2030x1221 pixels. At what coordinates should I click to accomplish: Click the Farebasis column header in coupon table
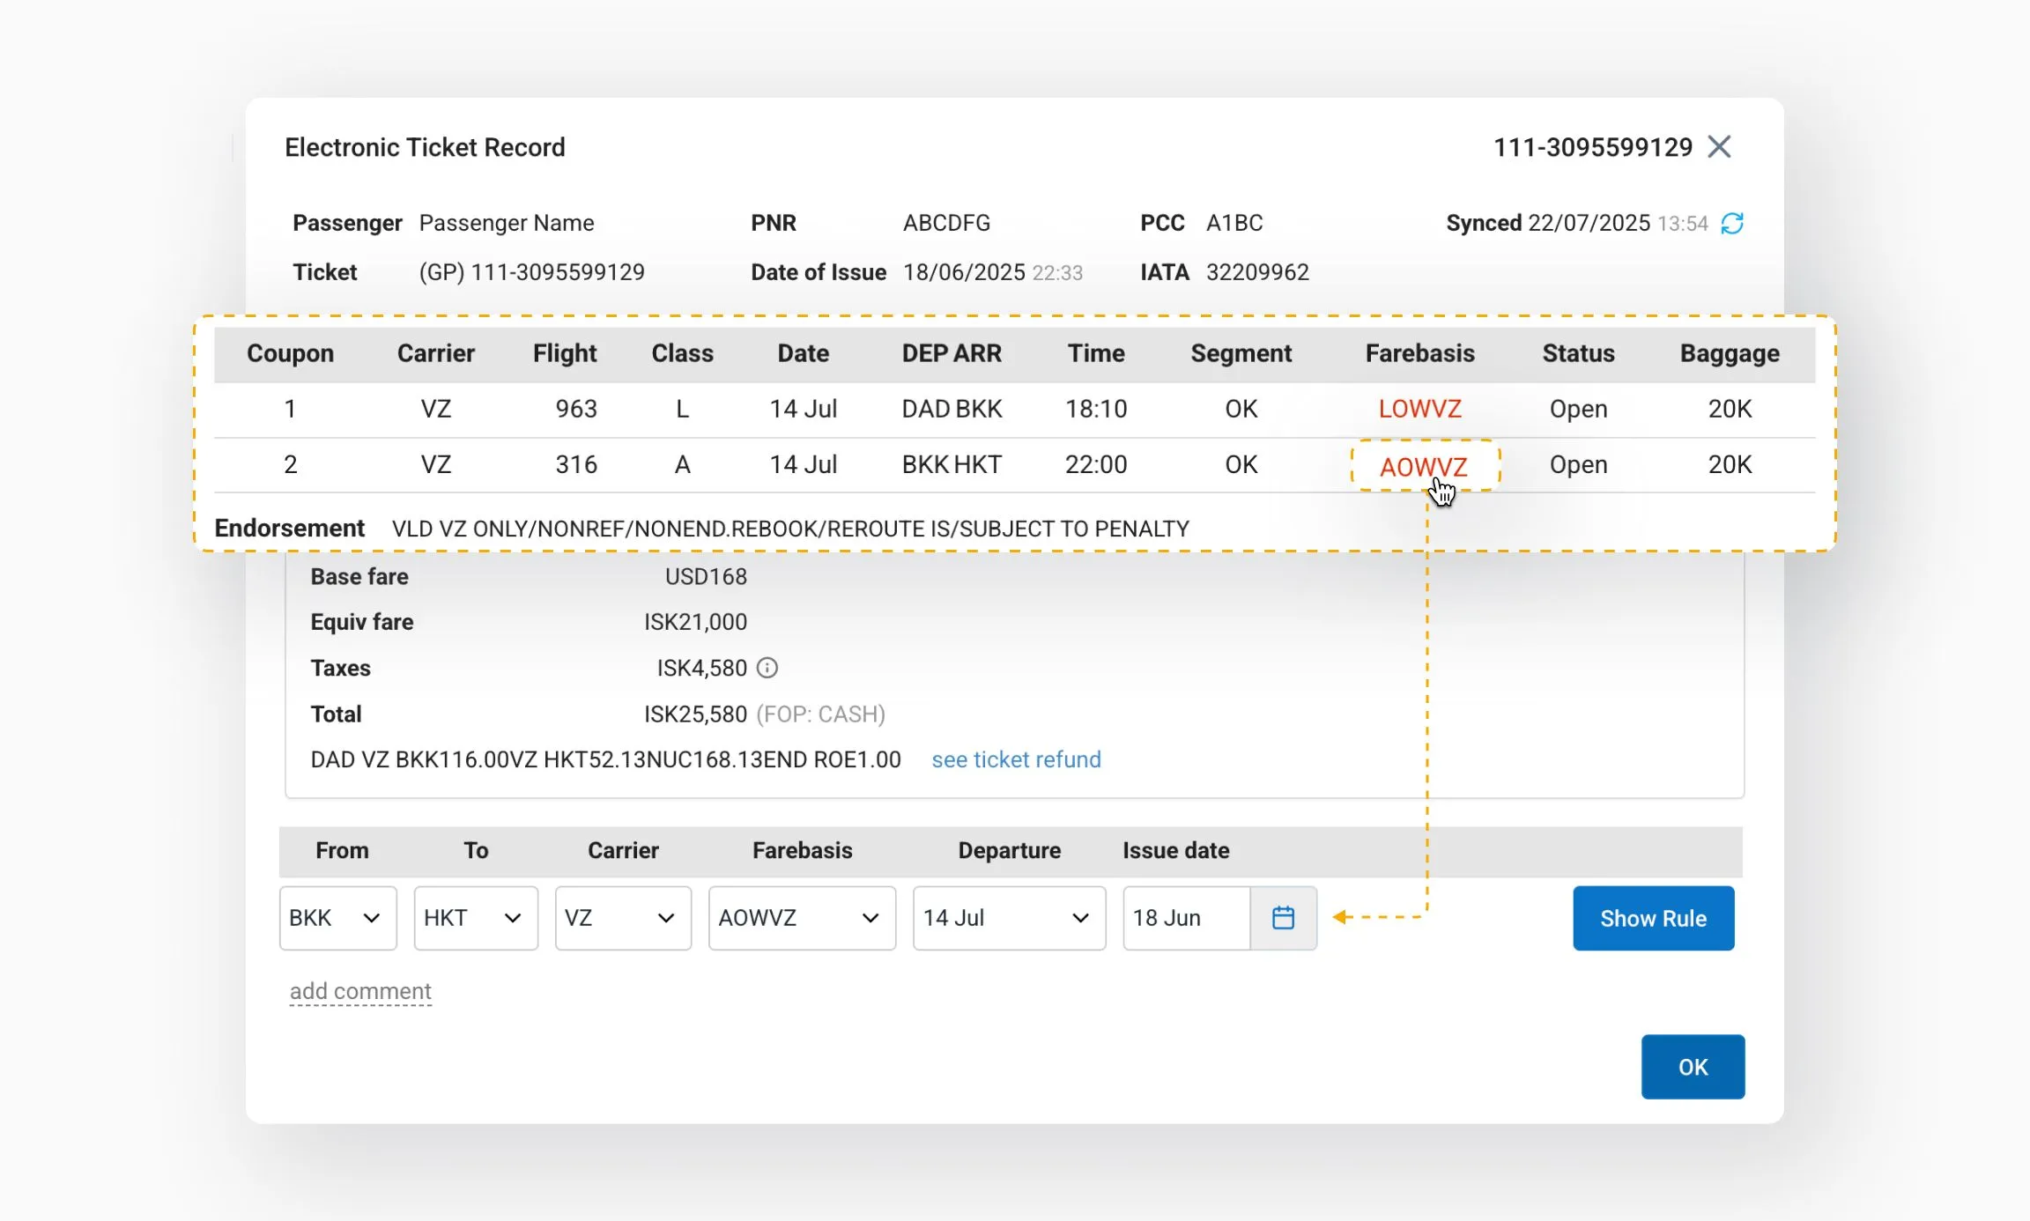(x=1419, y=353)
